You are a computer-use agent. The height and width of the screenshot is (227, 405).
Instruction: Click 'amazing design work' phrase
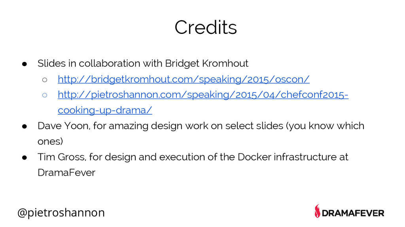coord(158,126)
